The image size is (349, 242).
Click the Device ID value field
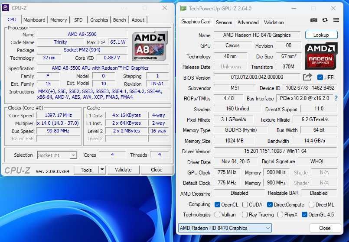pyautogui.click(x=310, y=88)
